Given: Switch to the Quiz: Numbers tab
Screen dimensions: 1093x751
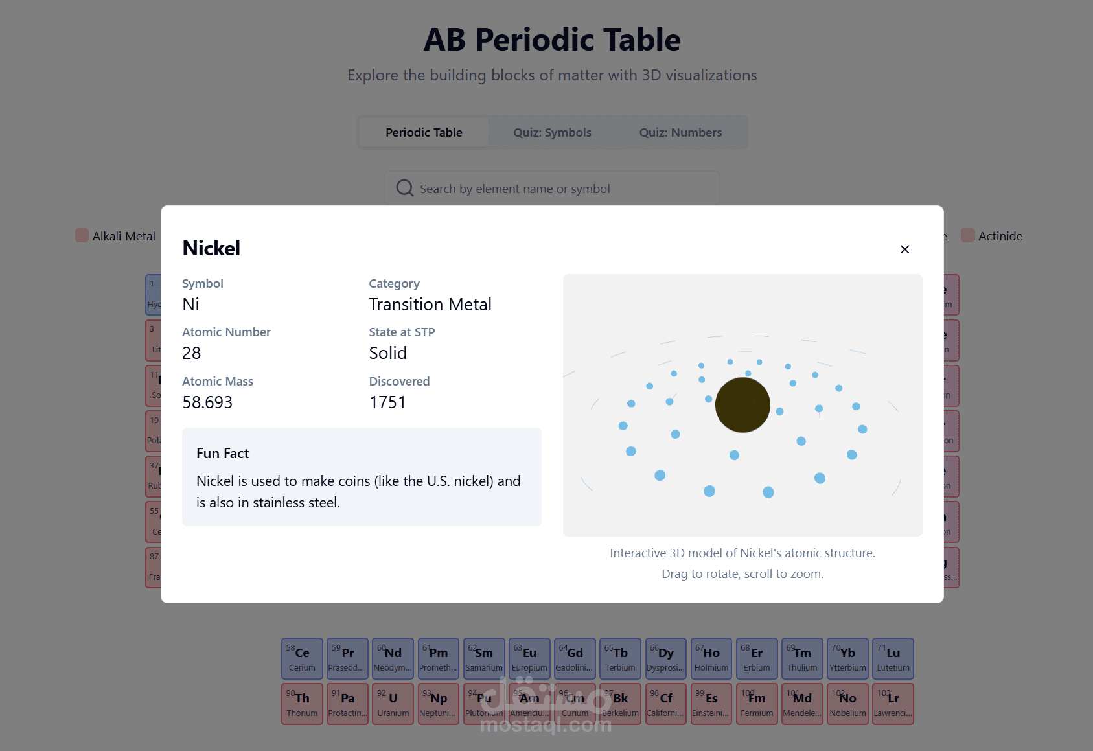Looking at the screenshot, I should coord(680,132).
